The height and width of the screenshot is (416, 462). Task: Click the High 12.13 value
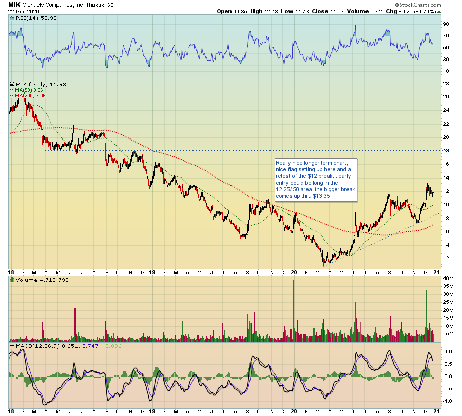[264, 11]
